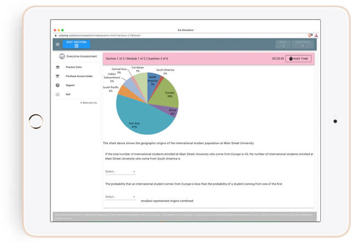Click the Quit power icon

pyautogui.click(x=58, y=94)
